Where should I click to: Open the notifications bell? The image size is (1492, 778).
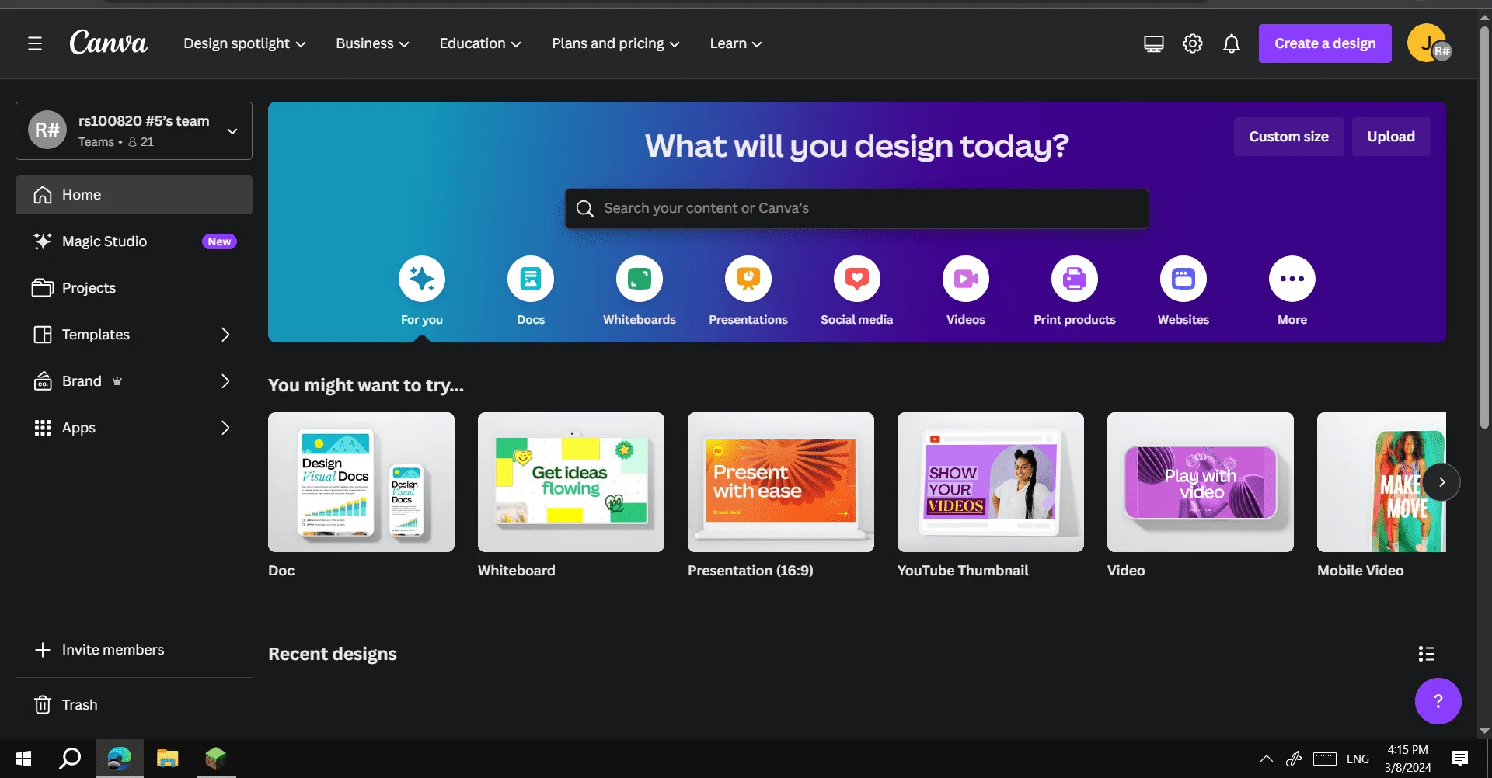(x=1232, y=43)
